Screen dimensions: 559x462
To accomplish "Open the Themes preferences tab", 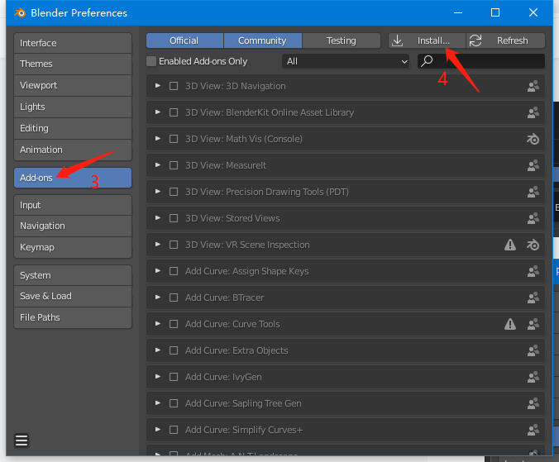I will [x=73, y=64].
